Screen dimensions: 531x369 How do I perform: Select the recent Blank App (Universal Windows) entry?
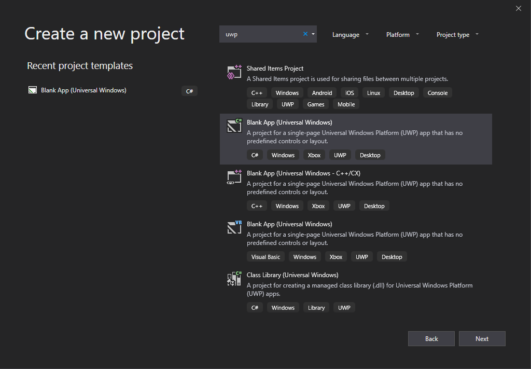[x=83, y=90]
